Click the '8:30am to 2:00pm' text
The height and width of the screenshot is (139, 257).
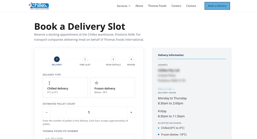tap(170, 103)
